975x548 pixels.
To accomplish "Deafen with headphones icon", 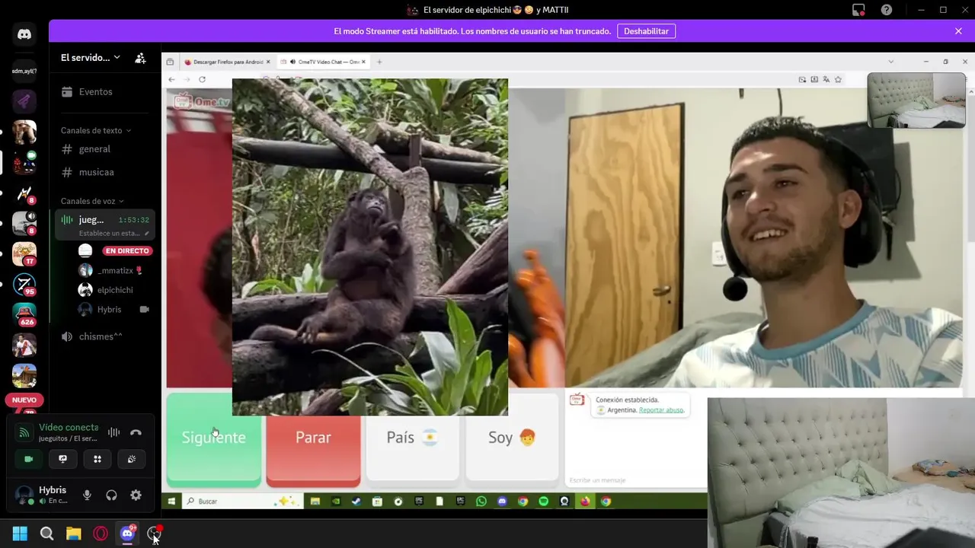I will pos(111,495).
